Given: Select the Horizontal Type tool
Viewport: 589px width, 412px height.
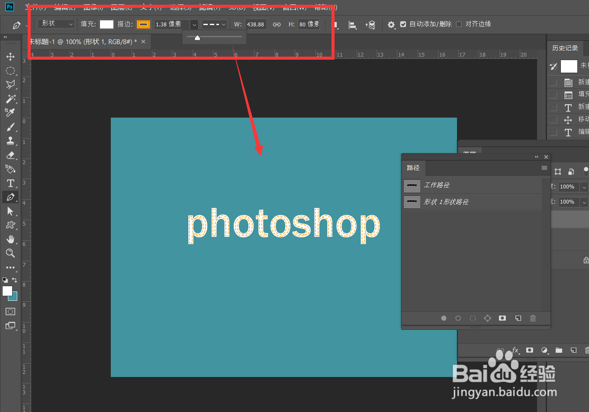Looking at the screenshot, I should (x=10, y=183).
